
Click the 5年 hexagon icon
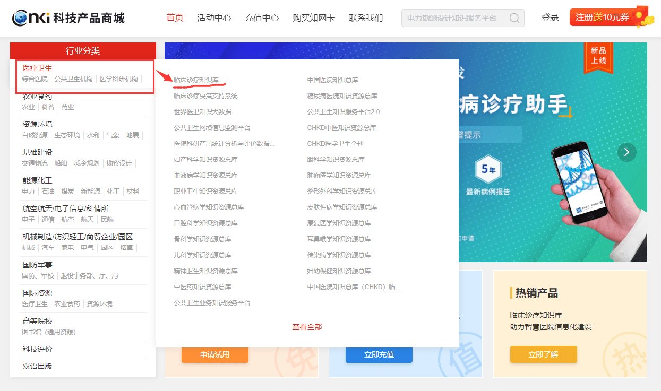488,170
